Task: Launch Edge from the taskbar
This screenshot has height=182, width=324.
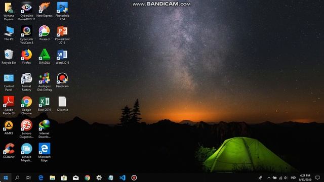Action: [x=40, y=177]
